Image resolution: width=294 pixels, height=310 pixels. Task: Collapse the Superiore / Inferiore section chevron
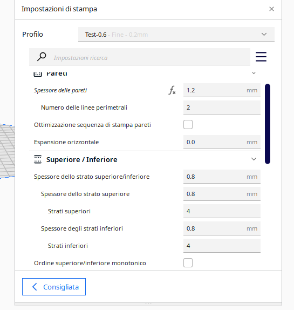coord(254,159)
